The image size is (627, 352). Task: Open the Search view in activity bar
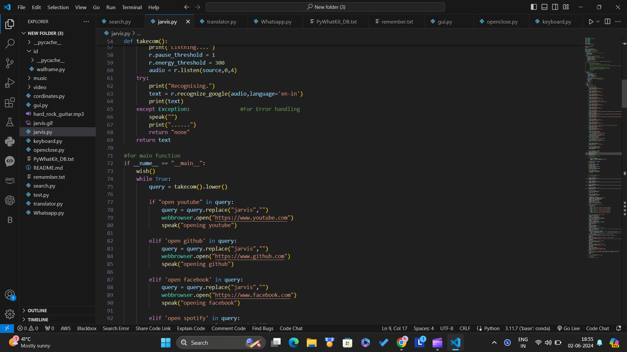coord(10,43)
